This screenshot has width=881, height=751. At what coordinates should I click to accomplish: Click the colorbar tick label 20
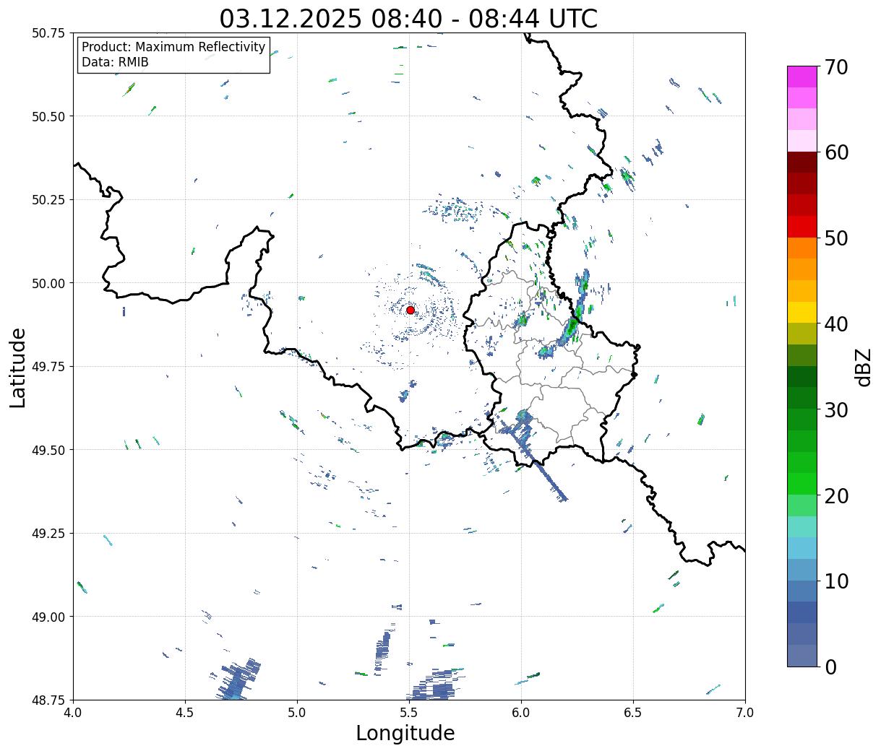[x=835, y=495]
